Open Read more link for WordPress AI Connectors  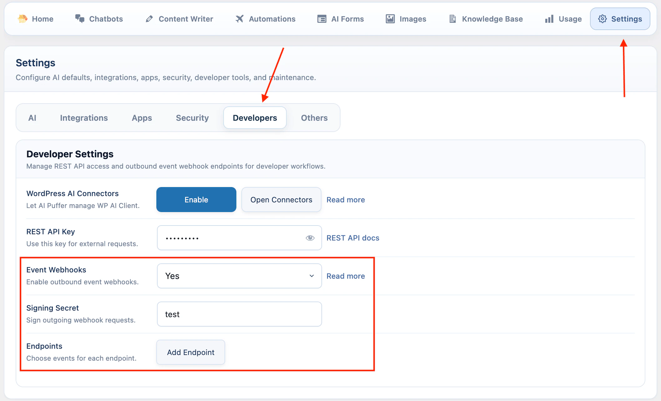pos(346,200)
